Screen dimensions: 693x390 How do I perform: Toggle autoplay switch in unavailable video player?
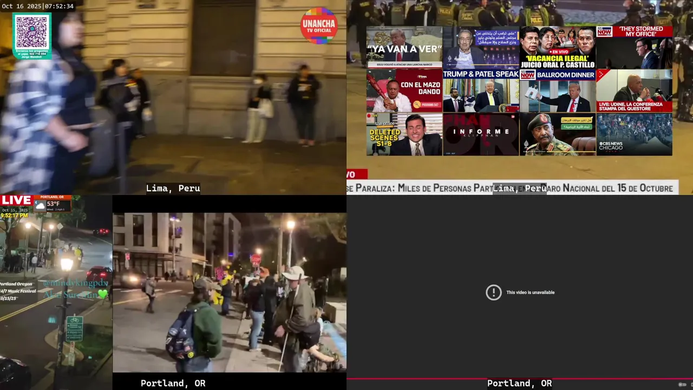tap(682, 385)
